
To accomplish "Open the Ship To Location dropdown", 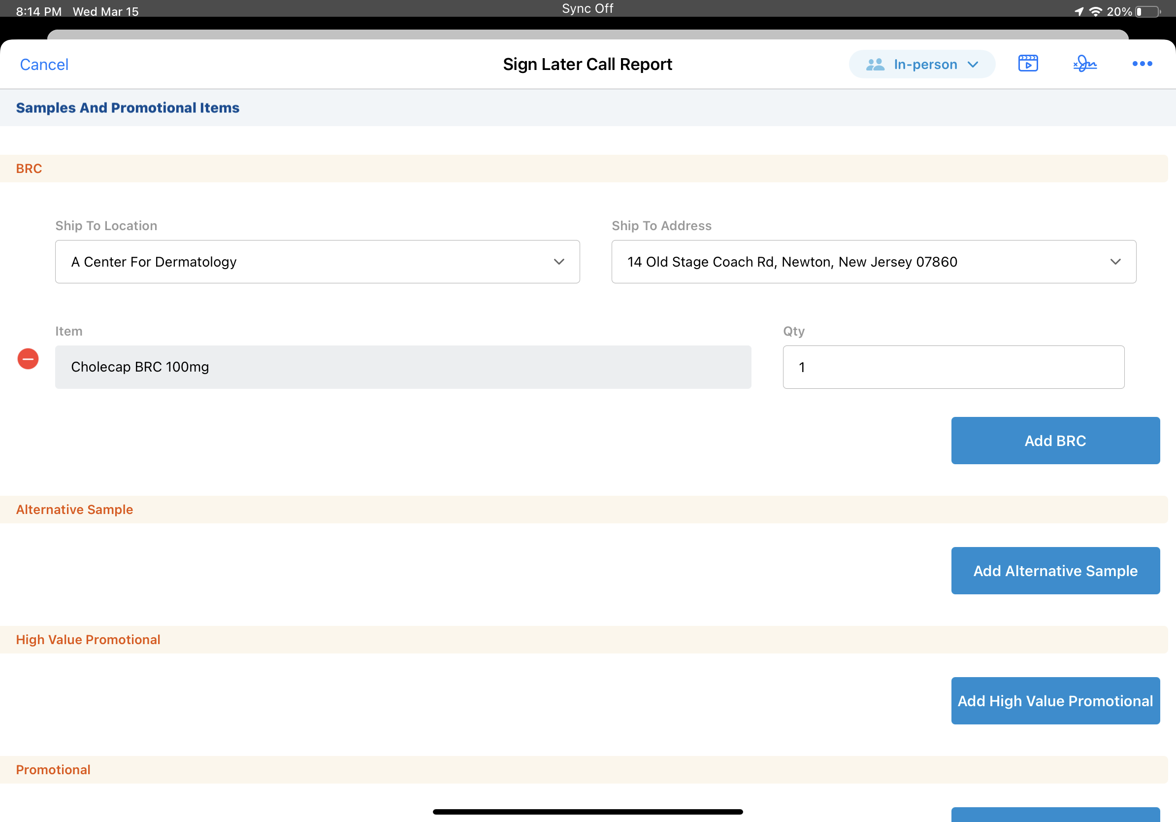I will click(317, 262).
